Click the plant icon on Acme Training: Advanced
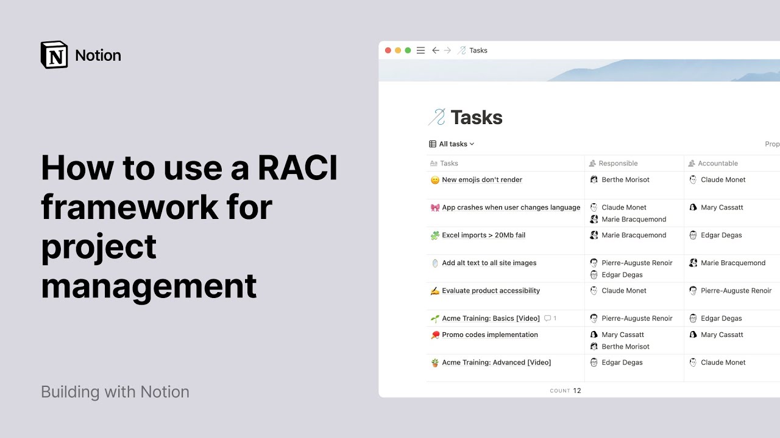Image resolution: width=780 pixels, height=438 pixels. click(x=434, y=362)
